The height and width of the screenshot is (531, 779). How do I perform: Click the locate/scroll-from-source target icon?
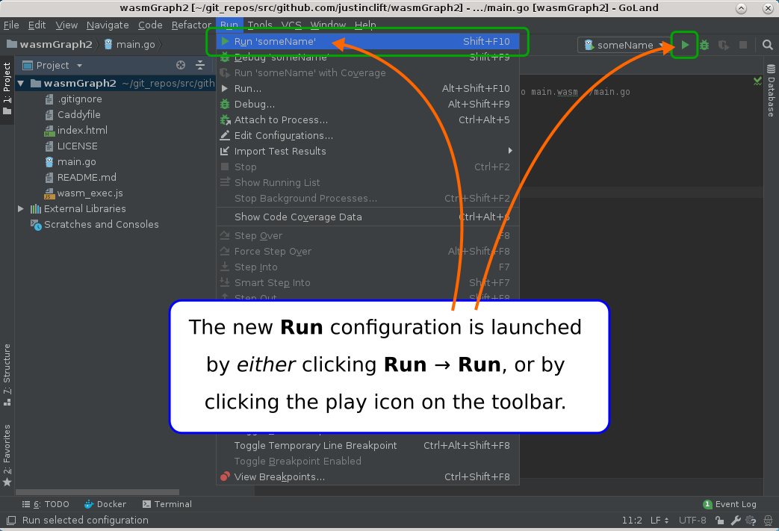[x=181, y=65]
